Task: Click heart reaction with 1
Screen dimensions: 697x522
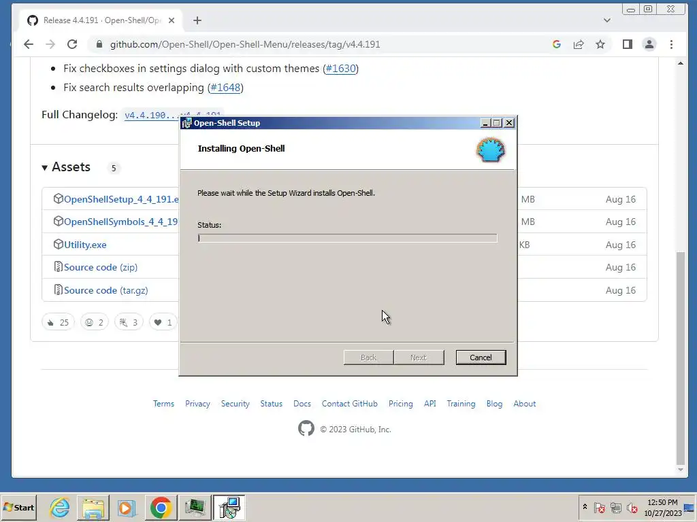Action: [163, 322]
